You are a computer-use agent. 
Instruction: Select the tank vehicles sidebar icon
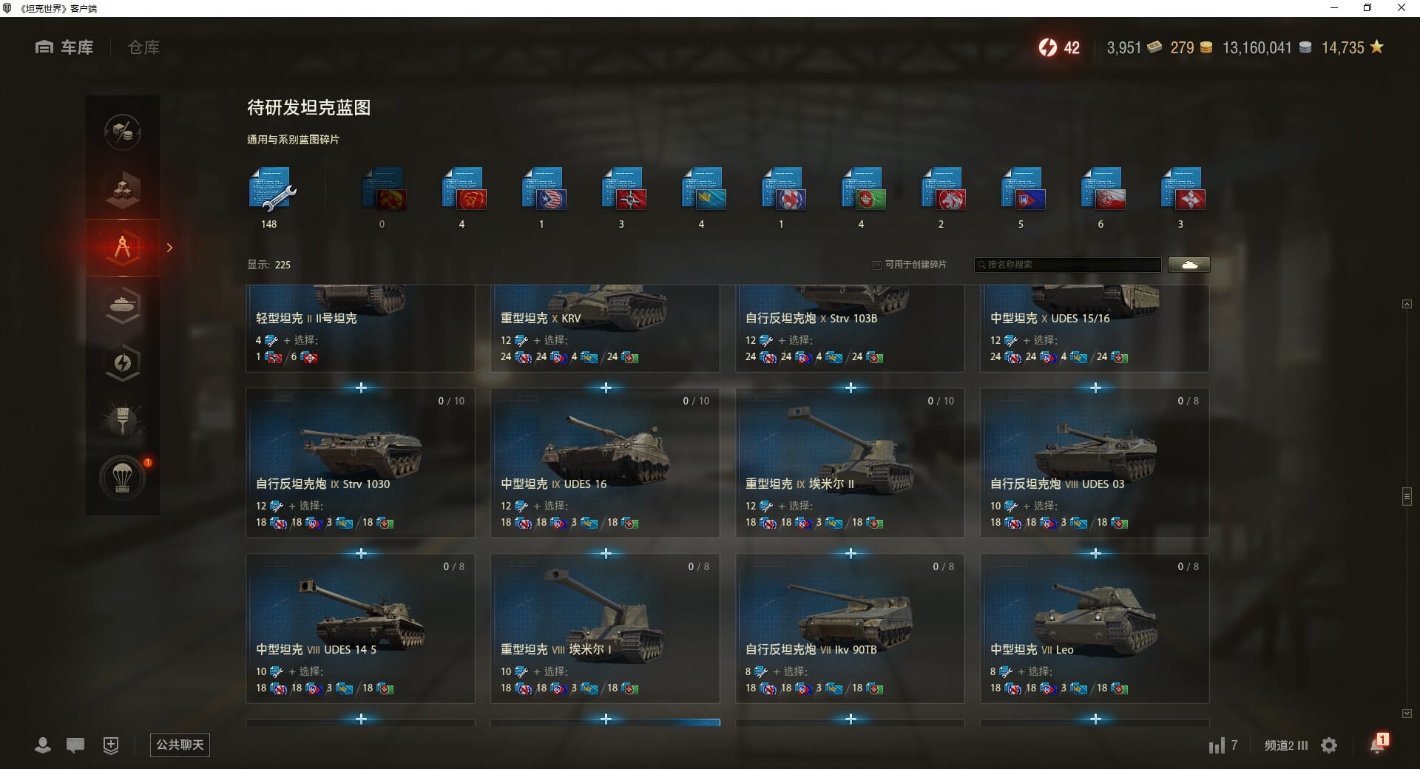[123, 305]
